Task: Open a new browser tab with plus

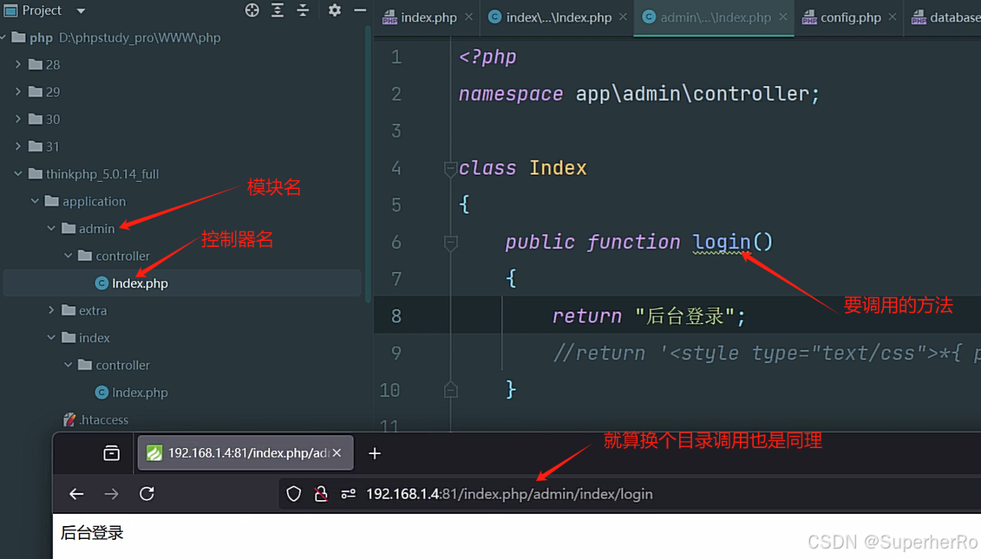Action: pos(375,453)
